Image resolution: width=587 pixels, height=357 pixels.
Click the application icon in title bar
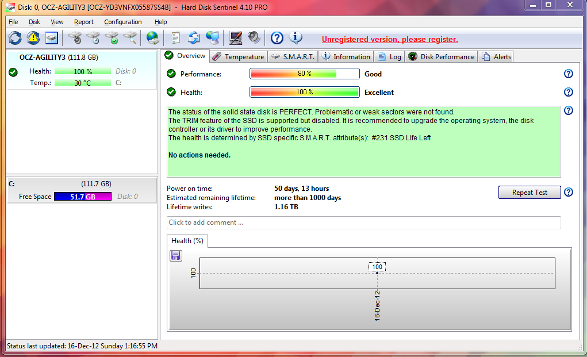coord(10,7)
